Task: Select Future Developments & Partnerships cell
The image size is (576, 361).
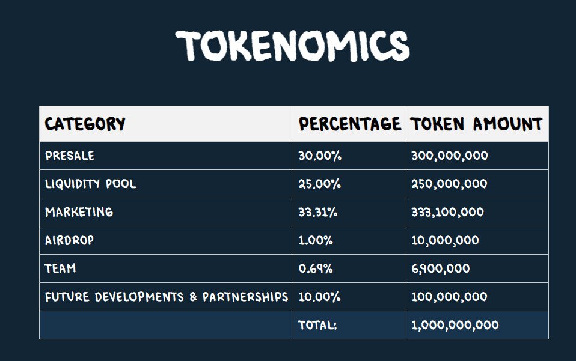Action: tap(167, 297)
